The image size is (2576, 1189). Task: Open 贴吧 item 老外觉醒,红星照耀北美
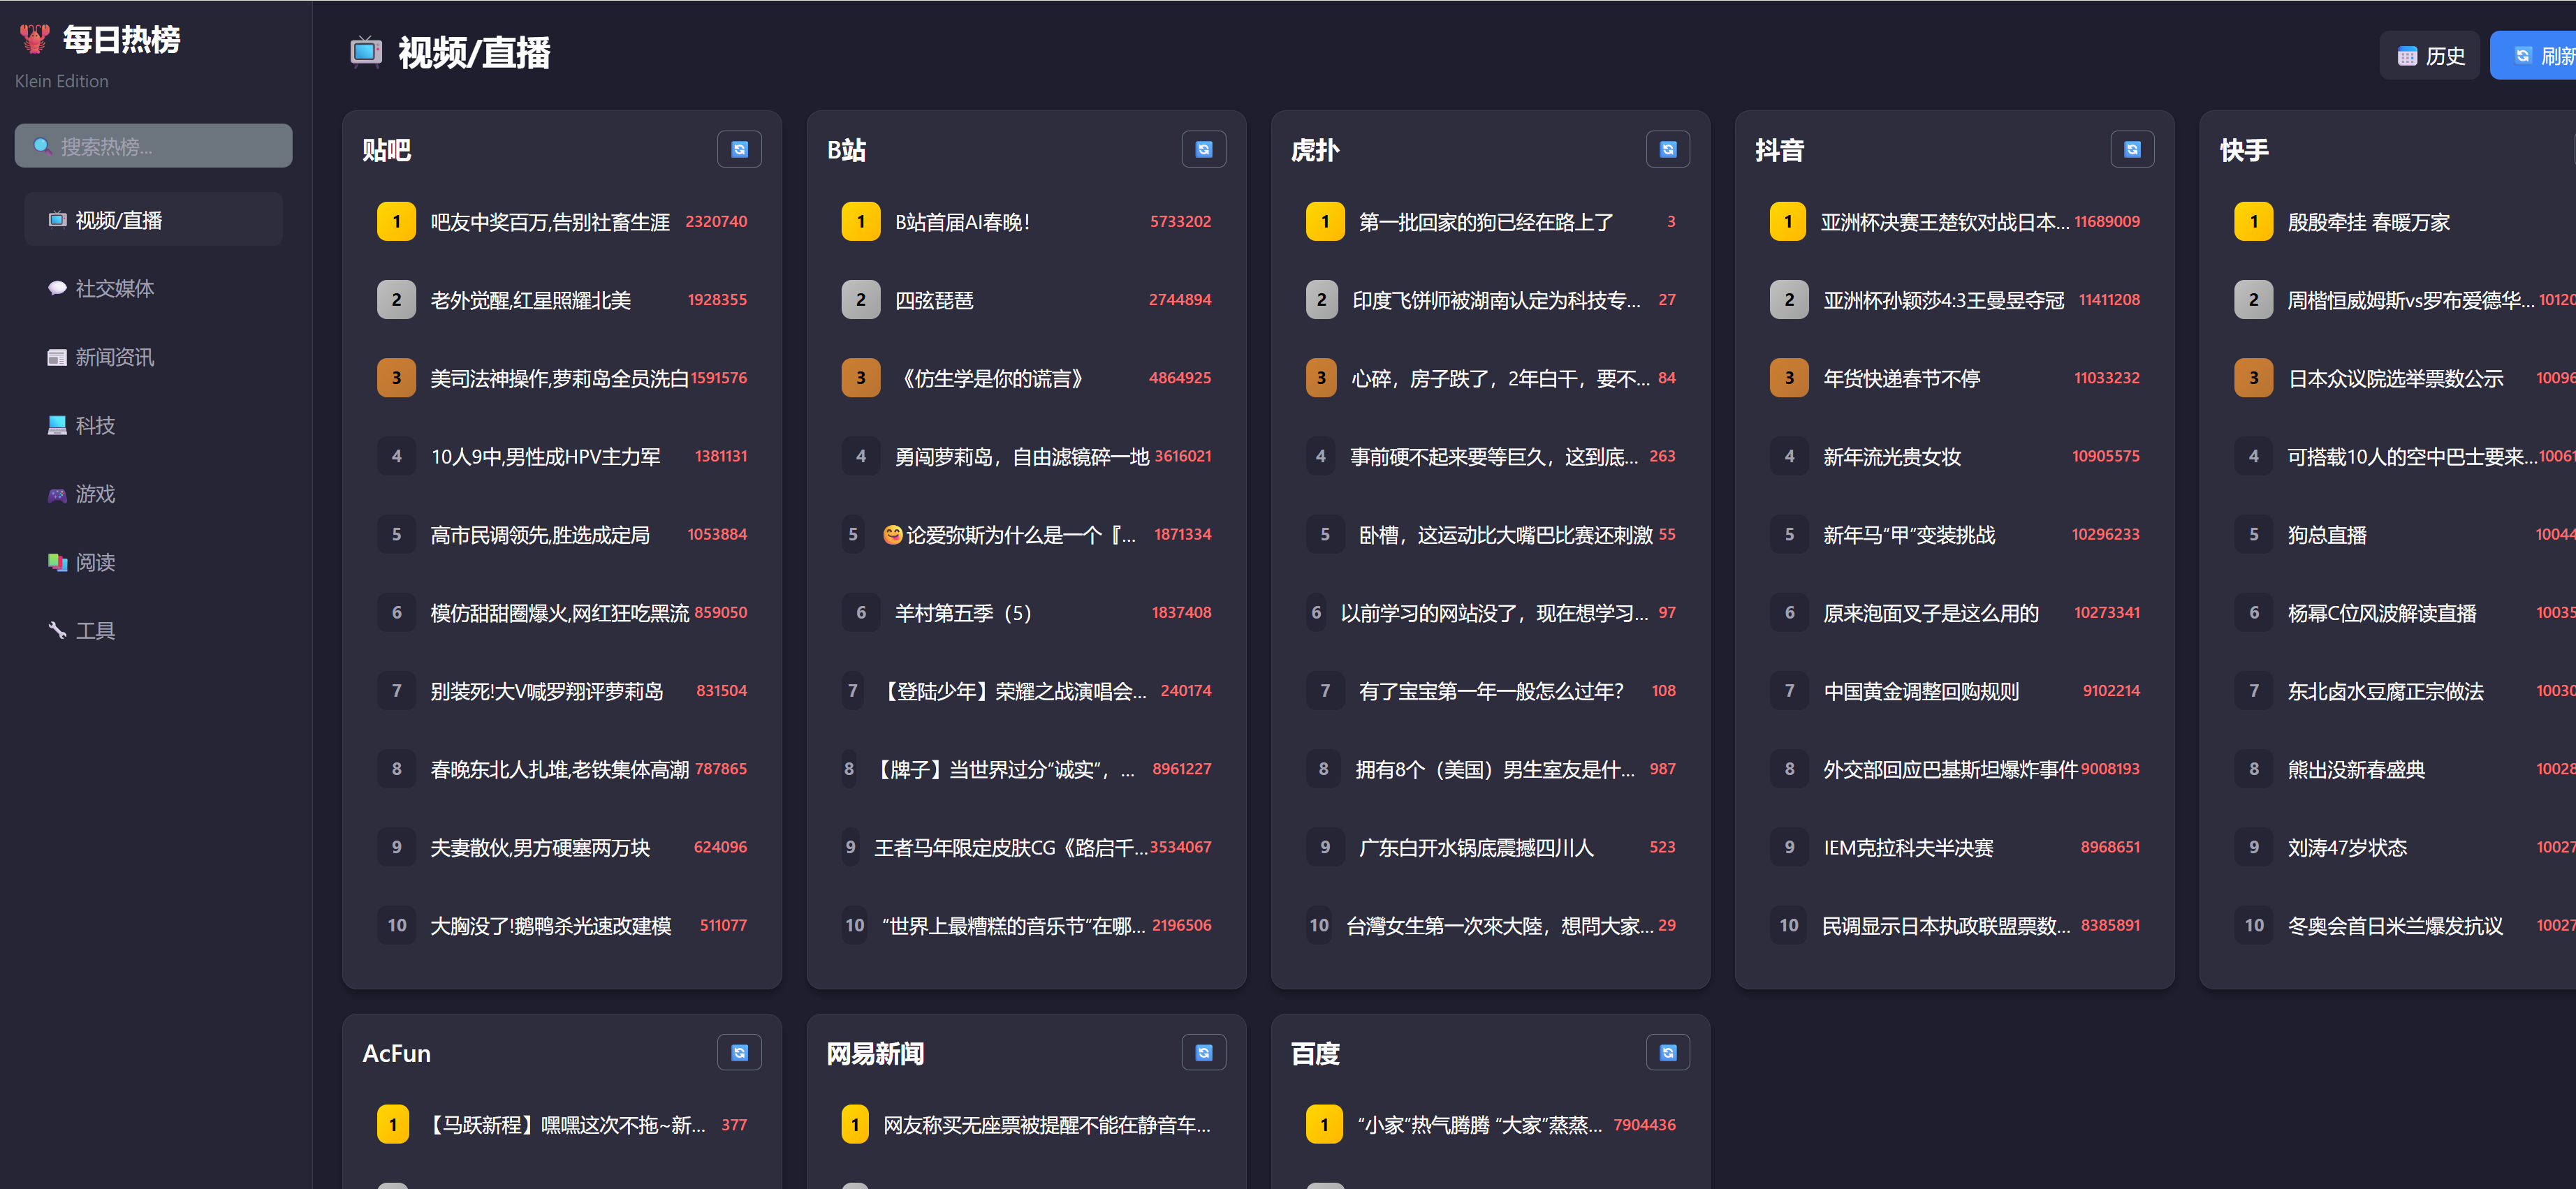pyautogui.click(x=530, y=300)
